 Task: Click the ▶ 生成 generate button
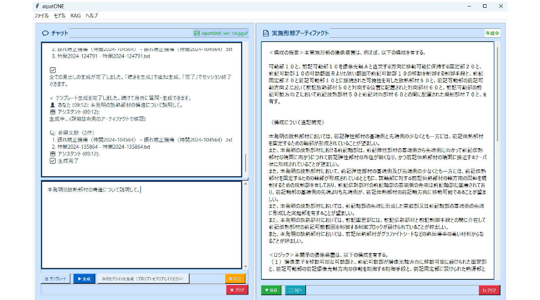click(84, 278)
